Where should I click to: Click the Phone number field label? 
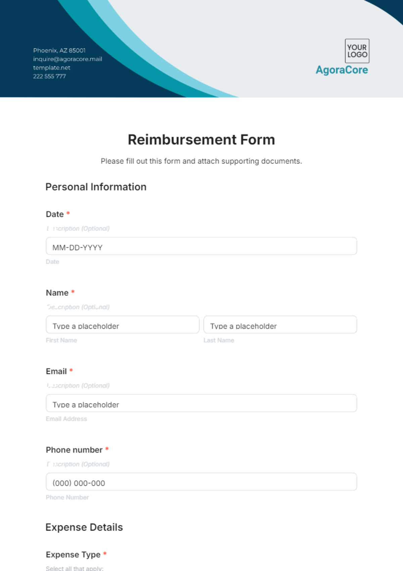(x=74, y=450)
